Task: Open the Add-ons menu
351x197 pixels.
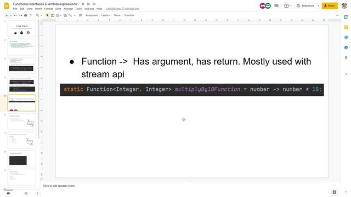Action: pos(89,9)
